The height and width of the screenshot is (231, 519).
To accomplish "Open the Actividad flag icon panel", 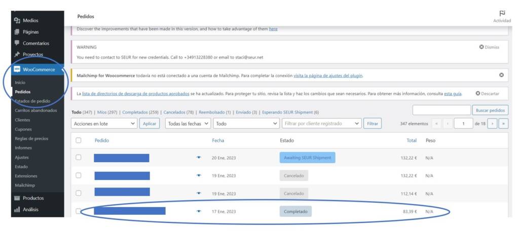I will pos(502,13).
